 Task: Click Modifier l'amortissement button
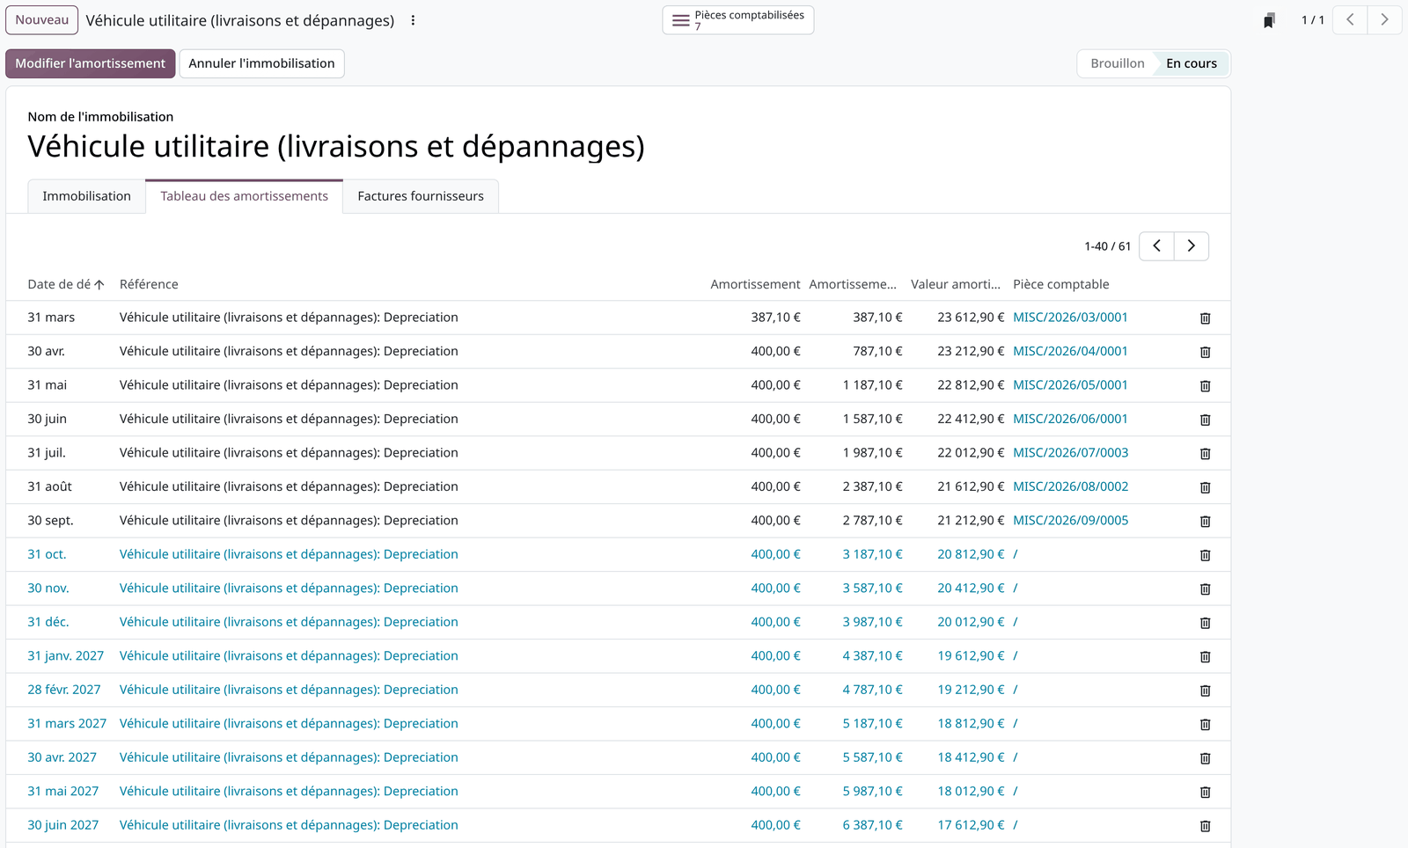[x=90, y=63]
